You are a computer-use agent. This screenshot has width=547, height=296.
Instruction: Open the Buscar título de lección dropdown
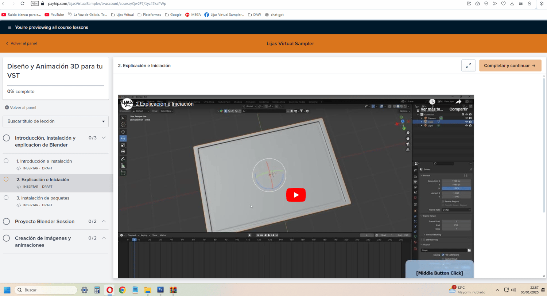[55, 121]
